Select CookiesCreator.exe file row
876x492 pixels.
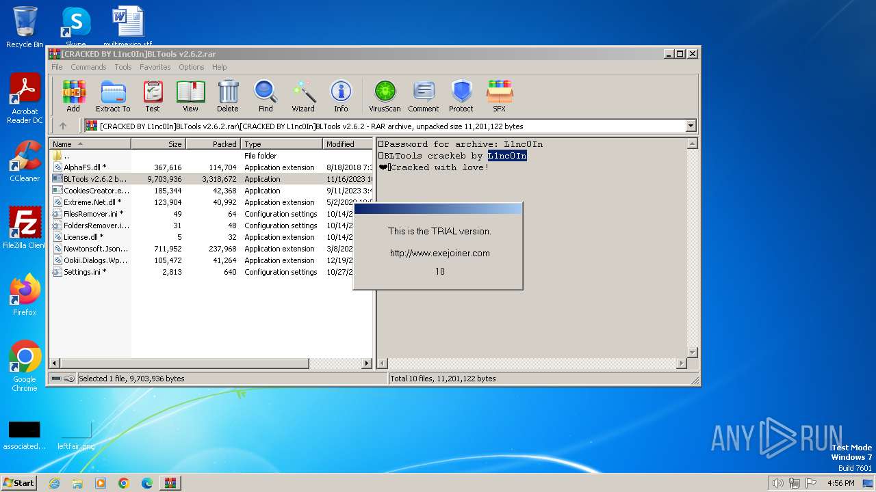pyautogui.click(x=211, y=191)
